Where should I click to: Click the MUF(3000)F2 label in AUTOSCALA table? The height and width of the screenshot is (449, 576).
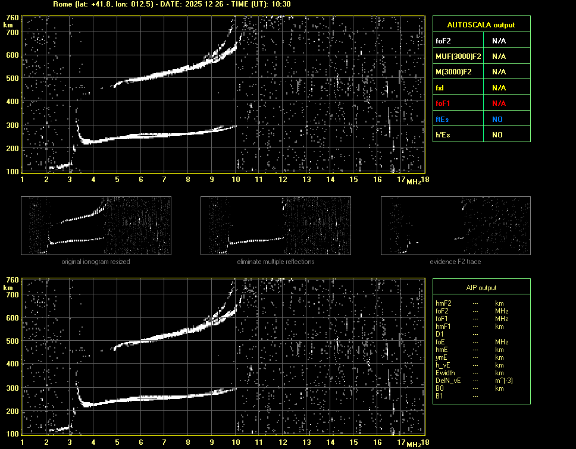click(458, 56)
